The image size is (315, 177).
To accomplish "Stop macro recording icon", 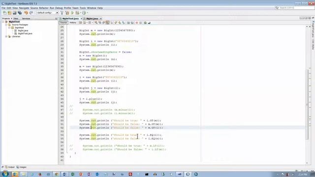I will coord(141,23).
